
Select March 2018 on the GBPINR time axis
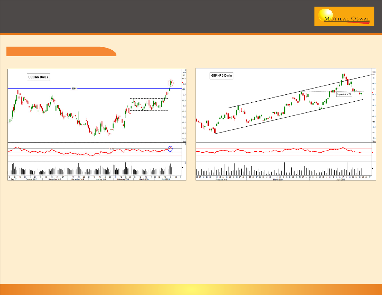click(x=278, y=180)
